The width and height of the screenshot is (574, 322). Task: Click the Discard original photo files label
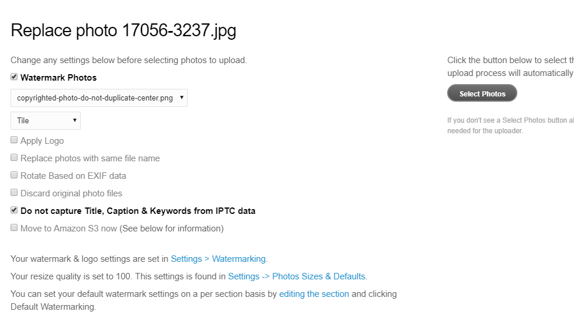click(71, 193)
